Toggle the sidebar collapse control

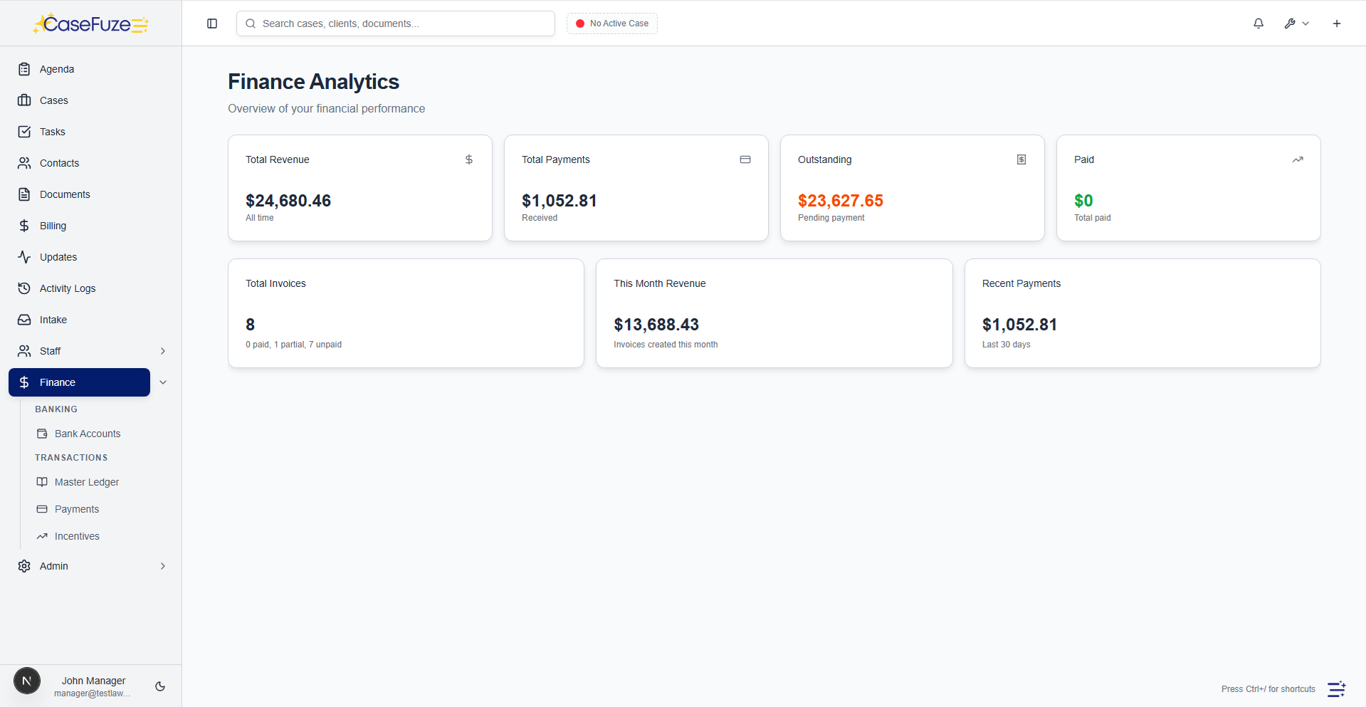[x=211, y=23]
